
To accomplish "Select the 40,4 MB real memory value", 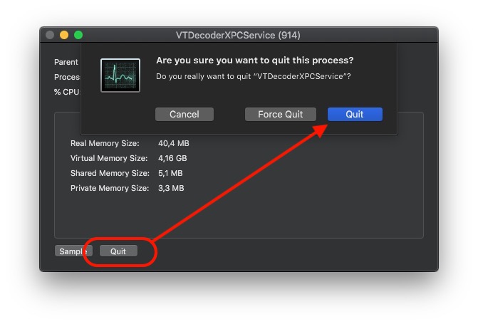I will (173, 143).
